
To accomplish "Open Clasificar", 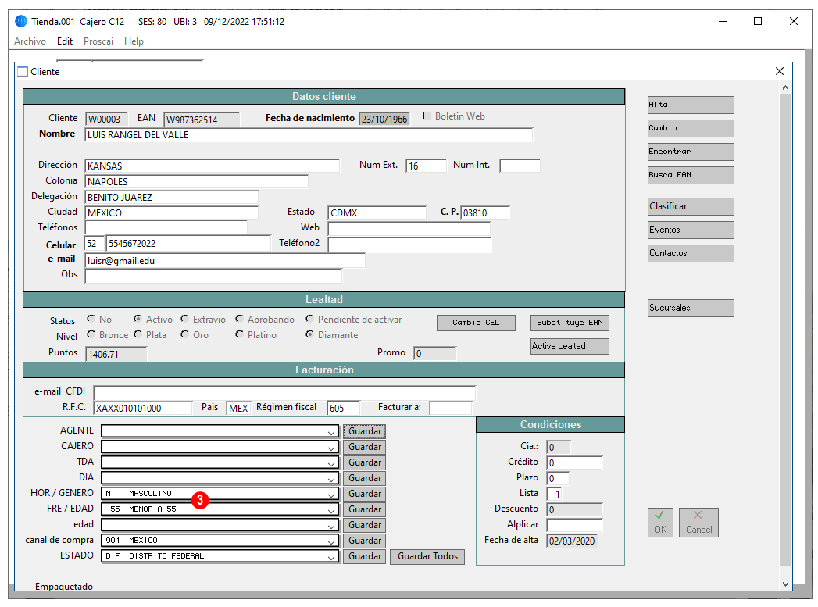I will [691, 206].
